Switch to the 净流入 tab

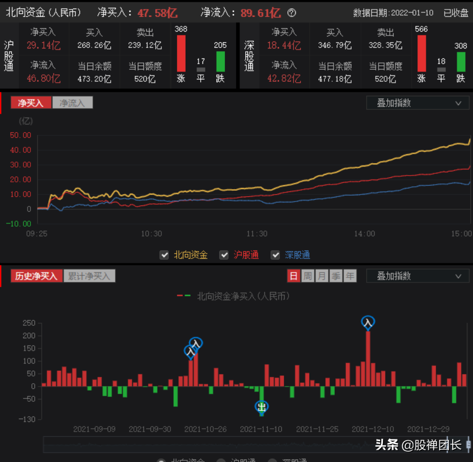point(73,103)
